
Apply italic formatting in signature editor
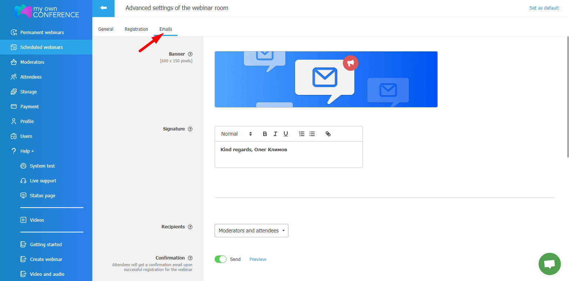click(x=275, y=134)
